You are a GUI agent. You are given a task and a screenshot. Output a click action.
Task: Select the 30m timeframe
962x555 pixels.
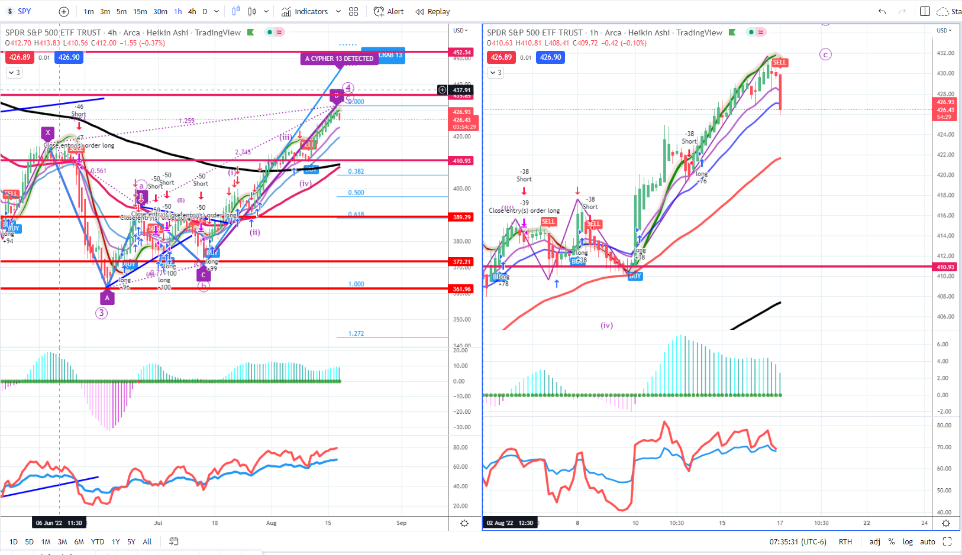coord(160,11)
